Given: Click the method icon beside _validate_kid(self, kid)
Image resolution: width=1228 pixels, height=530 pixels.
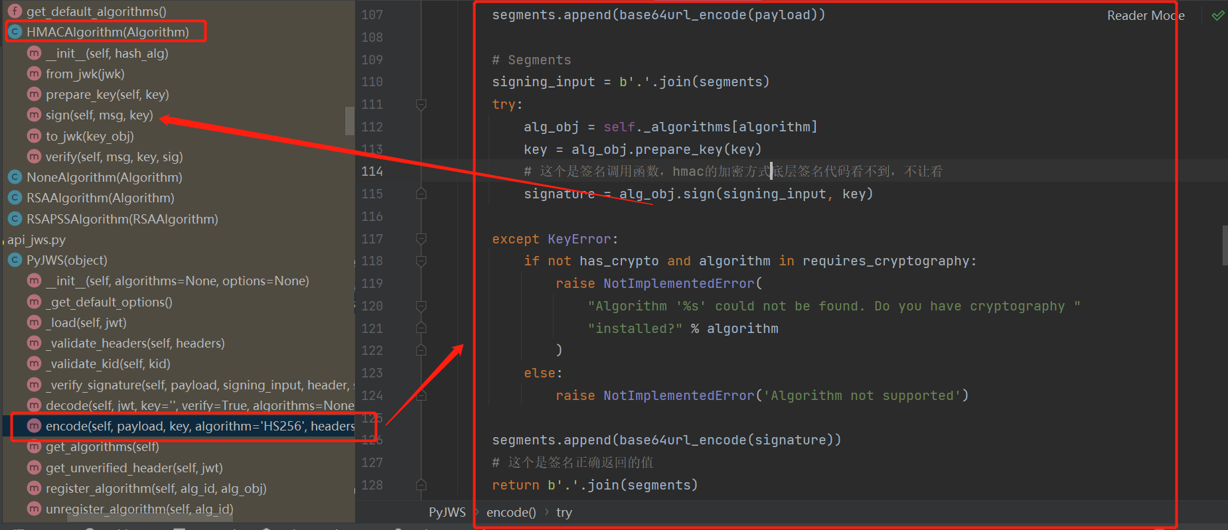Looking at the screenshot, I should (34, 364).
